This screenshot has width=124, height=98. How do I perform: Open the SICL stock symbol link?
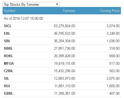8,26
